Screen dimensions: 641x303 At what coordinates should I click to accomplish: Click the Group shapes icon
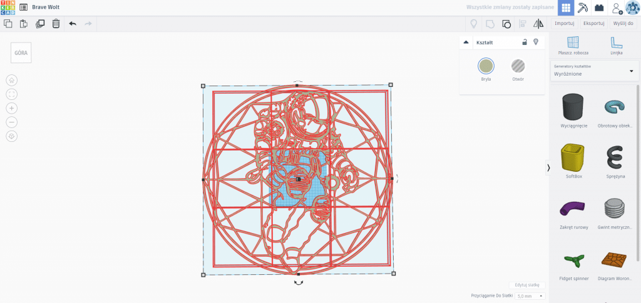(490, 24)
